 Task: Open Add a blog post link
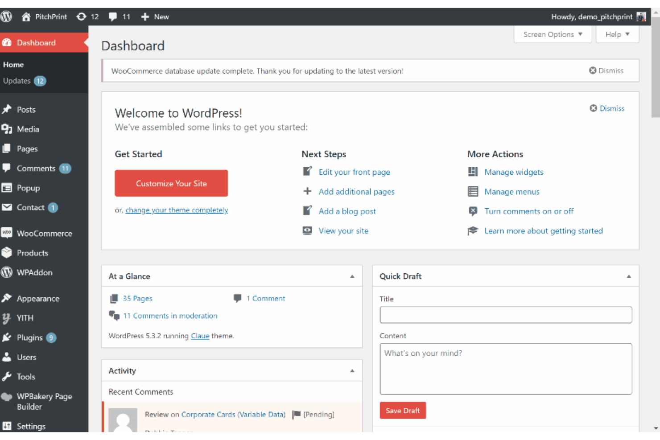(347, 211)
